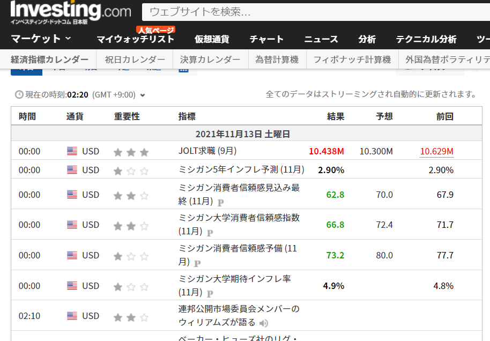Switch to 決算カレンダー tab

tap(210, 60)
